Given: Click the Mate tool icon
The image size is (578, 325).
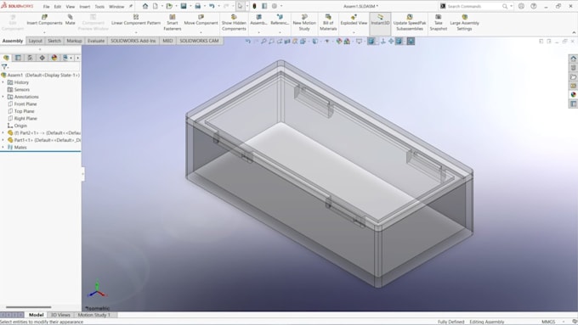Looking at the screenshot, I should pyautogui.click(x=70, y=17).
